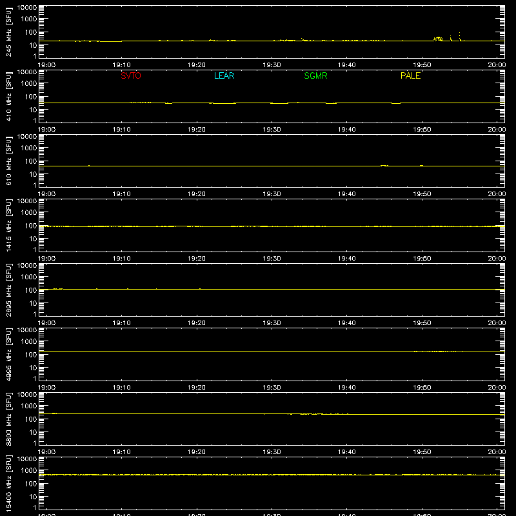Click the 10000 y-axis value on 245 MHz plot

click(27, 8)
